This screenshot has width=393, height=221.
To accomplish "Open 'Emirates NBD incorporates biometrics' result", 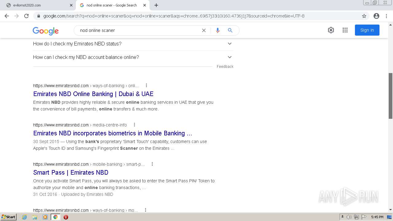I will (113, 133).
